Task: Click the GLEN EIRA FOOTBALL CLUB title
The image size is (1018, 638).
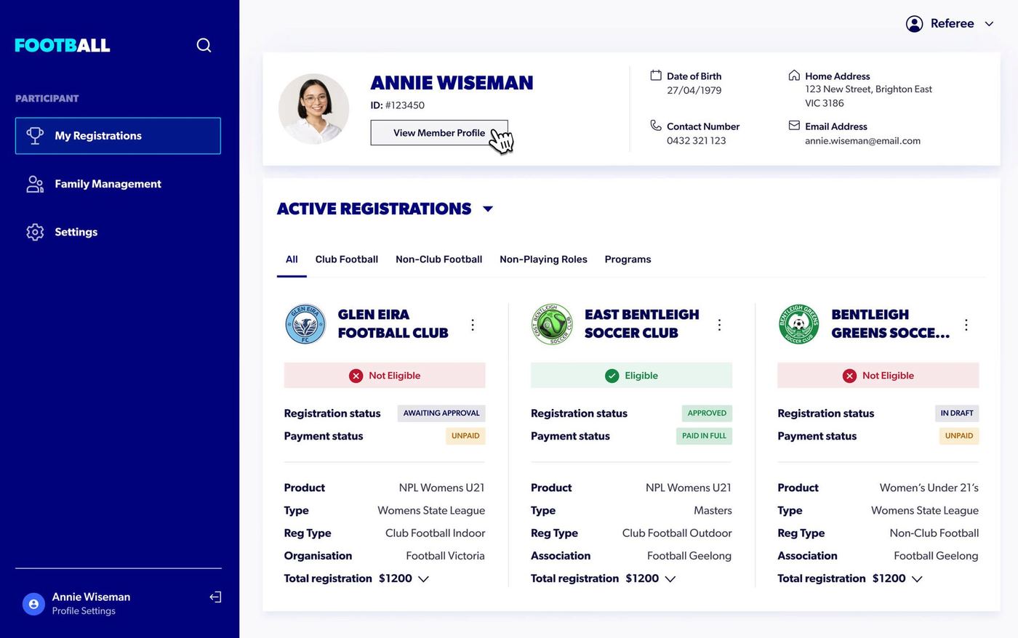Action: coord(393,324)
